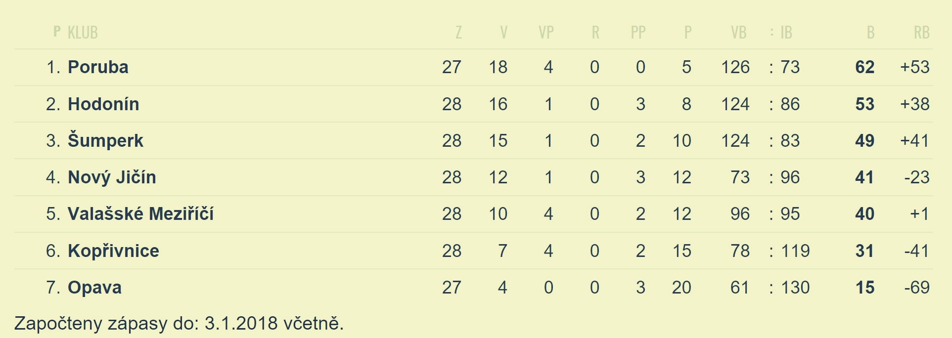Screen dimensions: 952x338
Task: Click the VB column header
Action: [738, 33]
